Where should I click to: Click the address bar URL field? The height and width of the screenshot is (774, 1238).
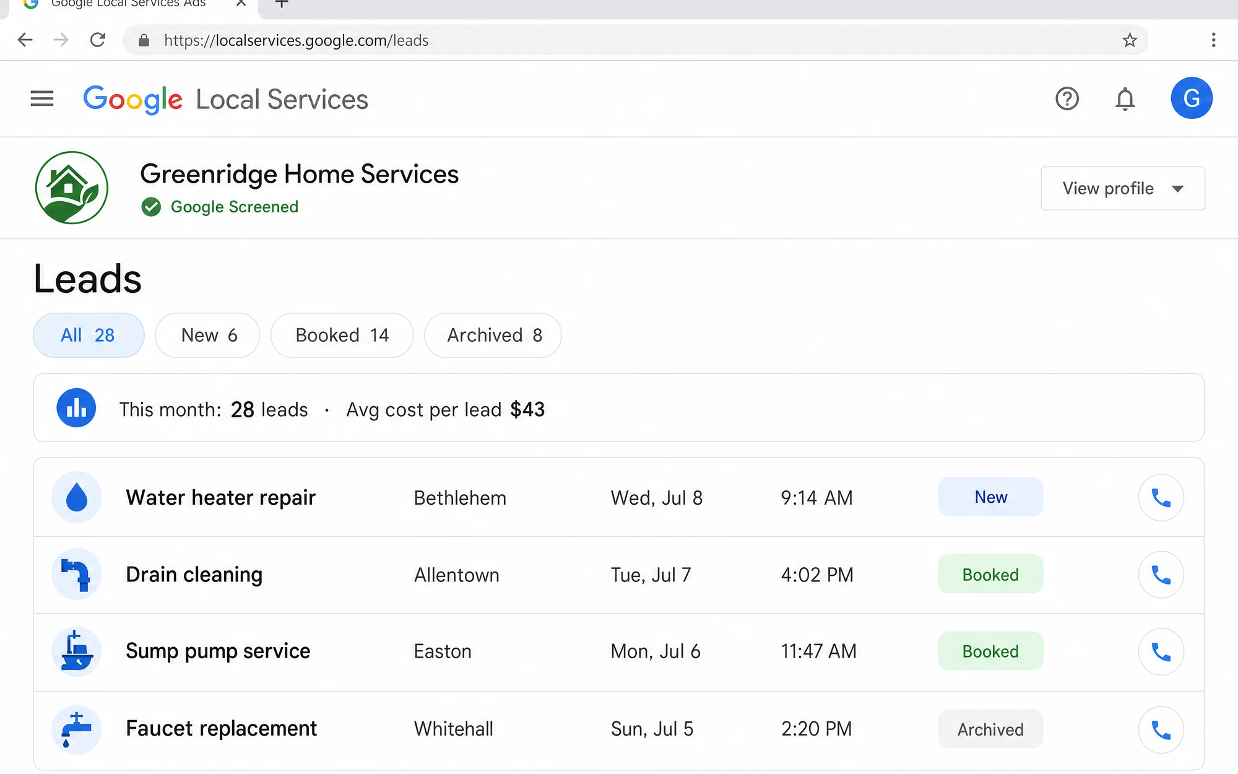click(634, 40)
